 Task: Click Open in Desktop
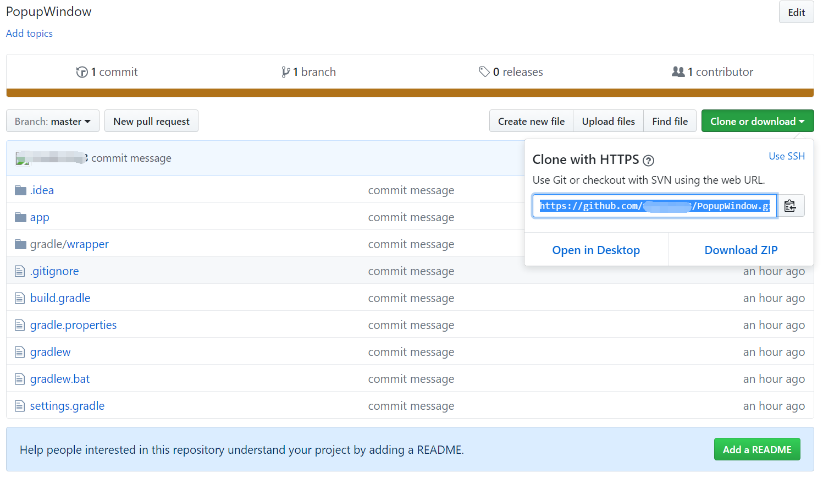pos(596,250)
